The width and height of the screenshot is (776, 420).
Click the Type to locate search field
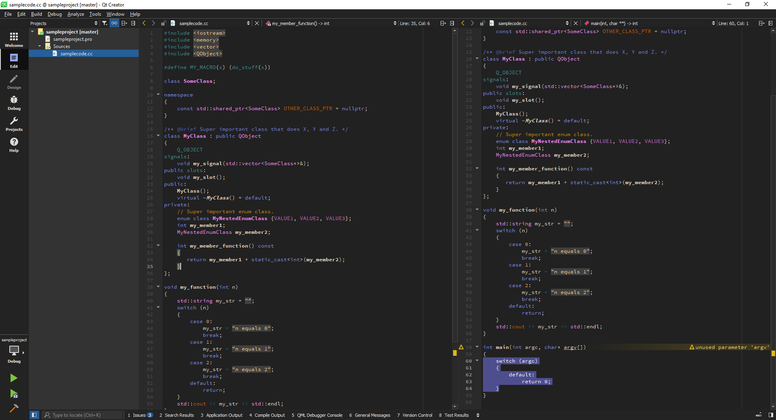click(83, 415)
